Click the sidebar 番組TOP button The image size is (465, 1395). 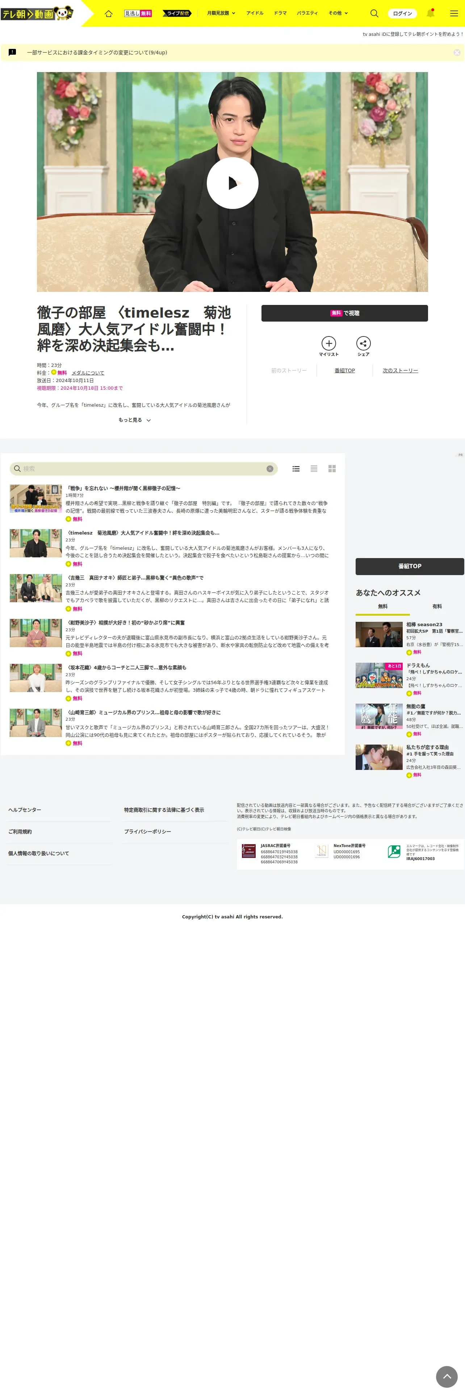[x=409, y=566]
